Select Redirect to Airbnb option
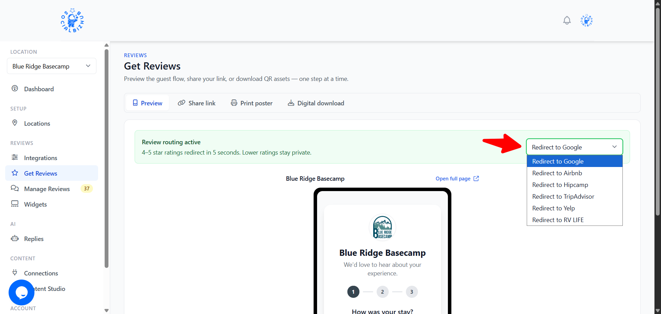The image size is (661, 314). pyautogui.click(x=575, y=173)
